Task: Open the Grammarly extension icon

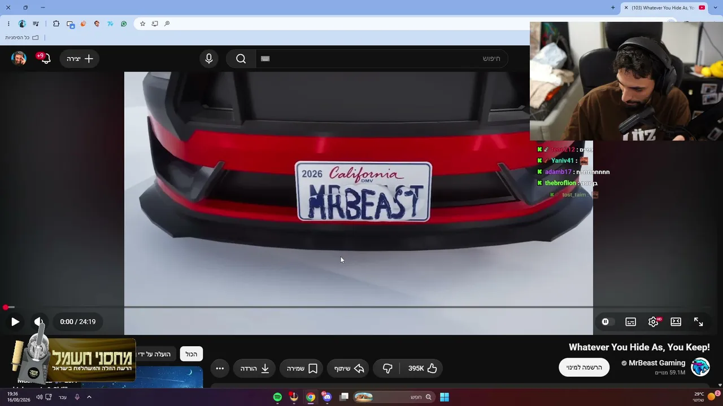Action: [x=124, y=24]
